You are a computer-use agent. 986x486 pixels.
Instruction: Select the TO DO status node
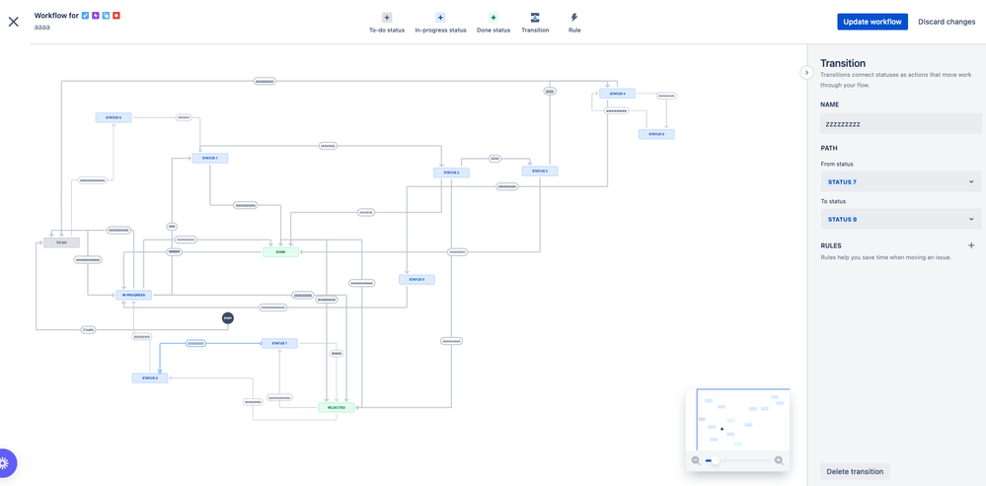[61, 243]
